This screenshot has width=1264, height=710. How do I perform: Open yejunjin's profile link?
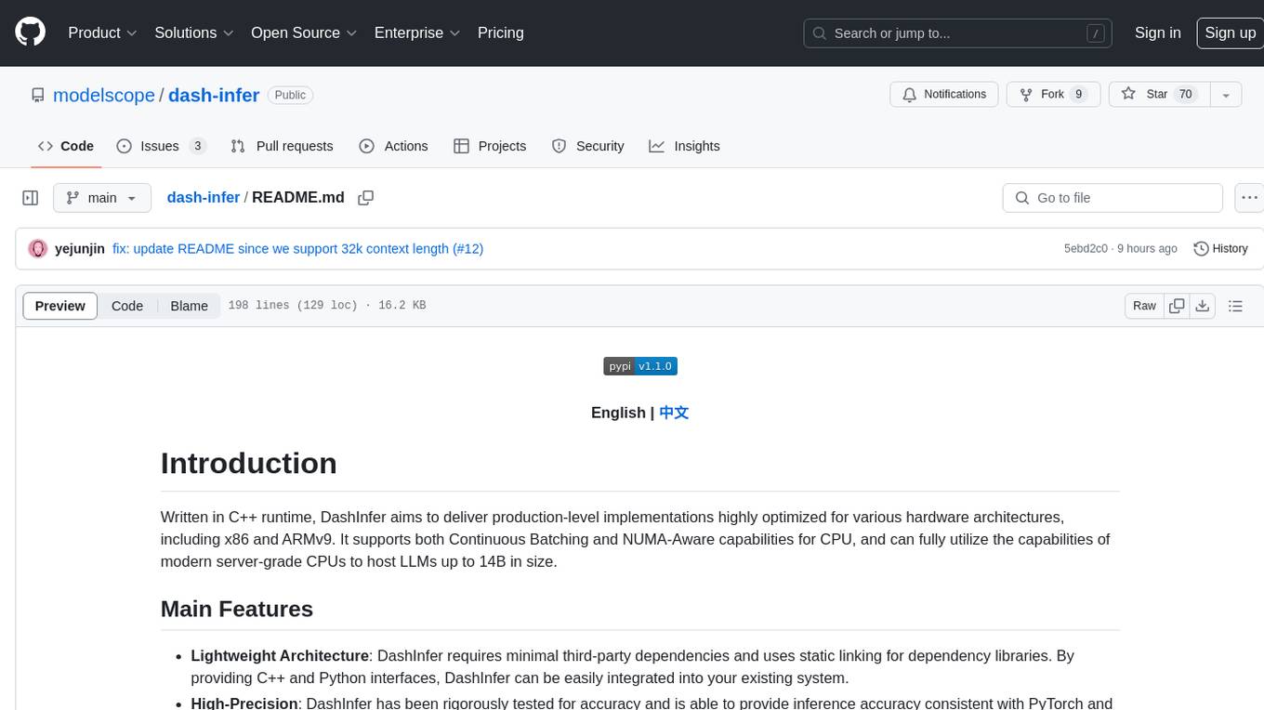point(80,249)
